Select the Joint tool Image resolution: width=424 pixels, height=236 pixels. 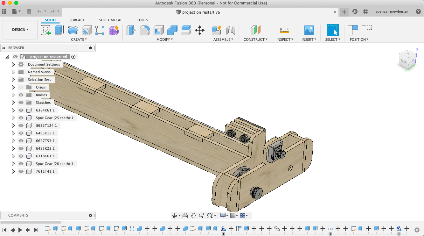pos(231,30)
